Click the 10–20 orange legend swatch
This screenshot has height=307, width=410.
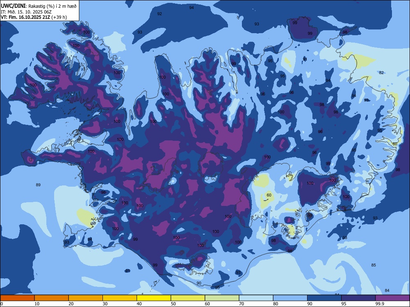pyautogui.click(x=52, y=298)
